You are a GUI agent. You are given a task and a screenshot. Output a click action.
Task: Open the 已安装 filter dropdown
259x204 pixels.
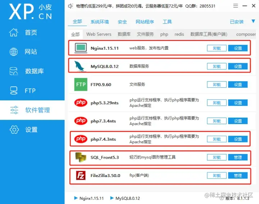pos(237,22)
